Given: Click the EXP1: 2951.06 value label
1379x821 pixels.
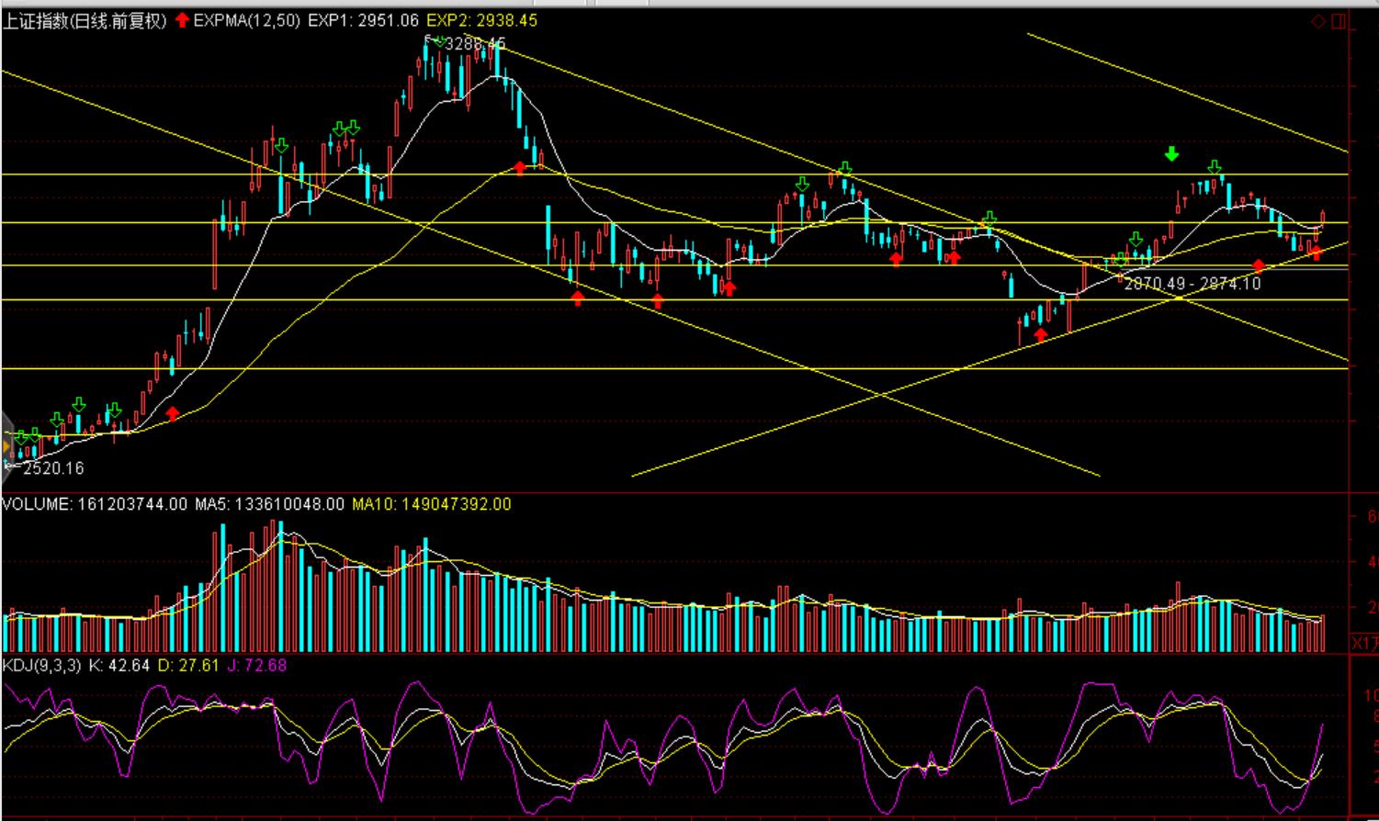Looking at the screenshot, I should [363, 20].
